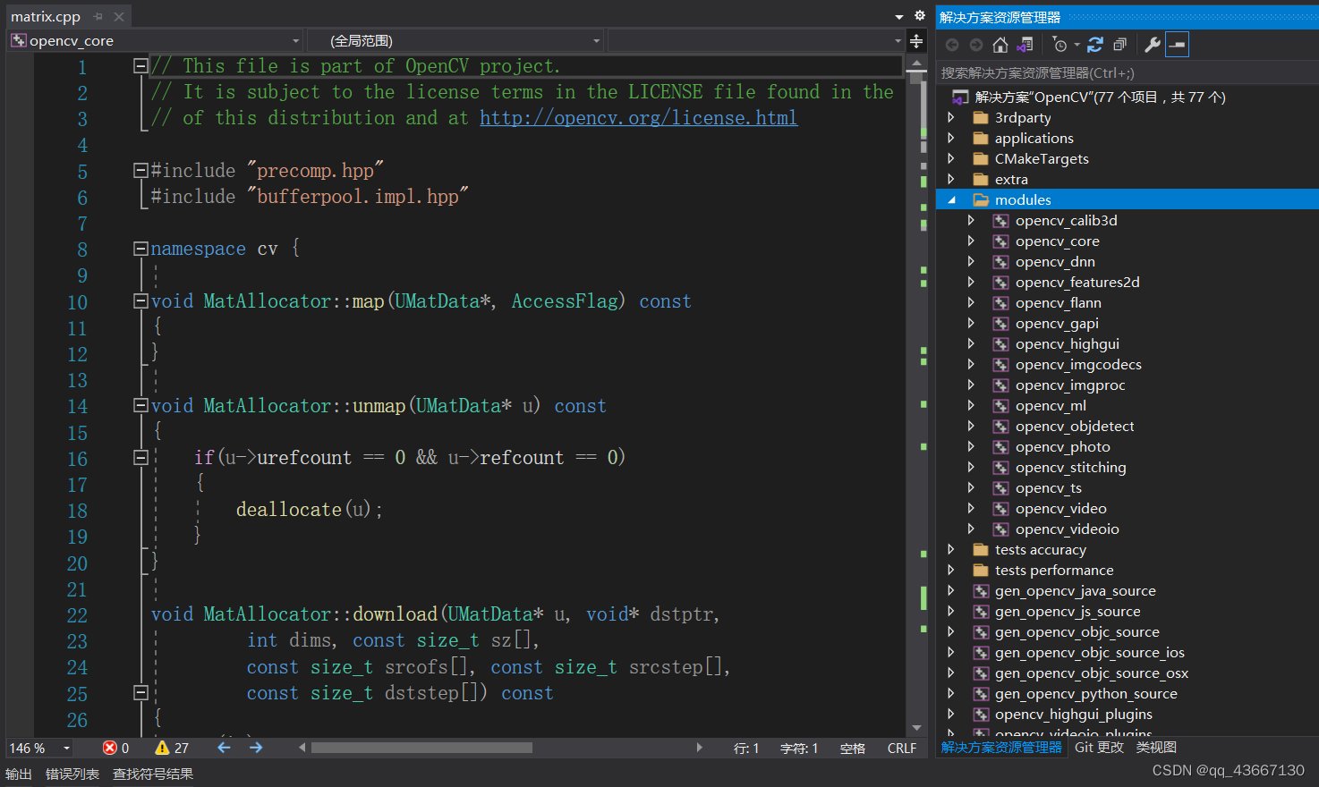
Task: Select the 解决方案资源管理器 bottom tab
Action: [x=1001, y=748]
